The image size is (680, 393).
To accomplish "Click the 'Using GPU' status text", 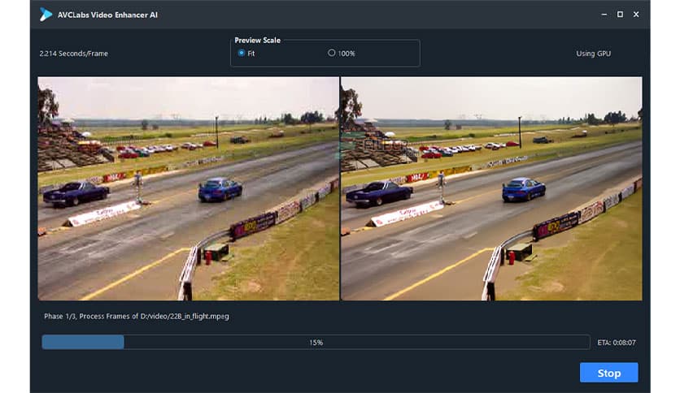I will 593,54.
